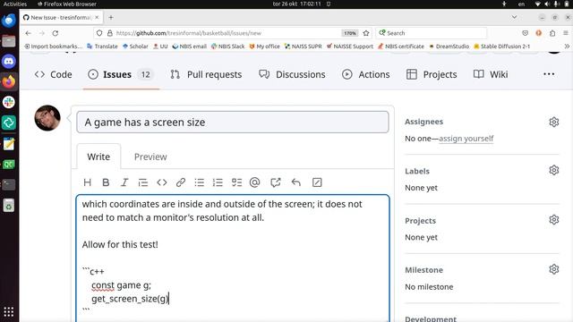Click inside the issue body text area
Screen dimensions: 573x322
[x=233, y=258]
